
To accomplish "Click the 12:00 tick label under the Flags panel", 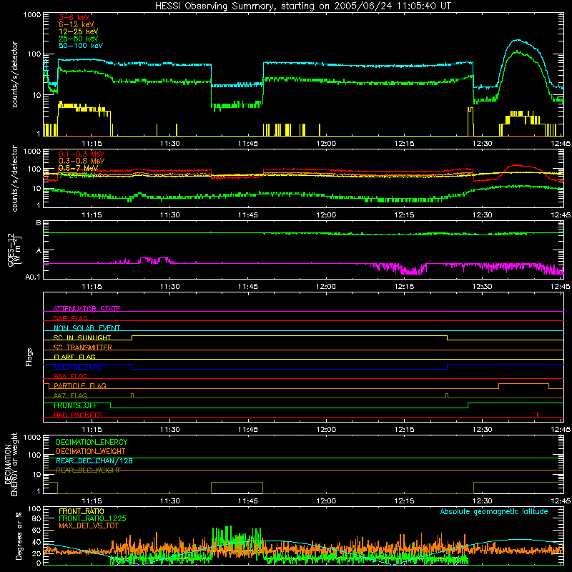I will [x=326, y=430].
